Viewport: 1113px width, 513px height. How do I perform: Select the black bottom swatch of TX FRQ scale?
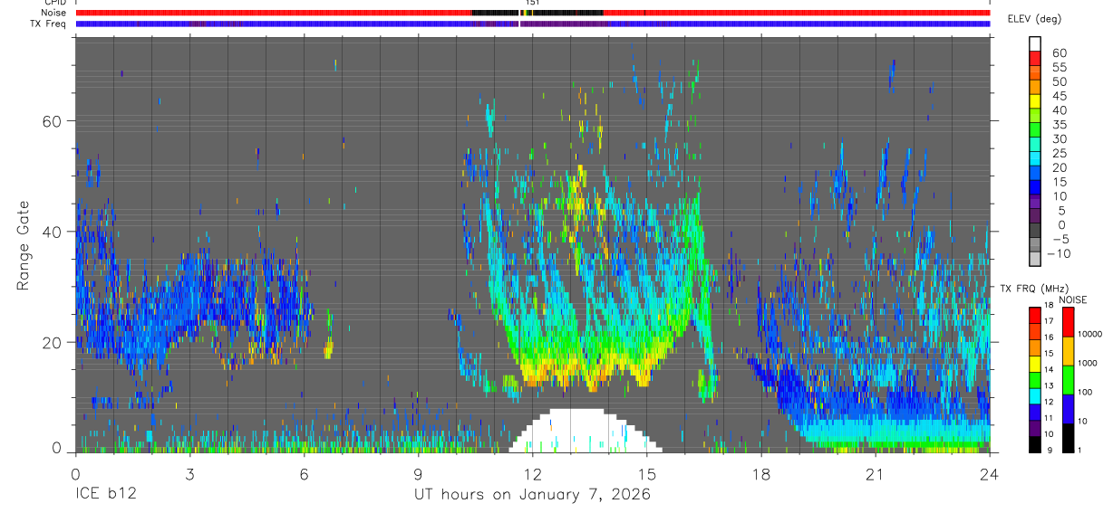[1035, 443]
